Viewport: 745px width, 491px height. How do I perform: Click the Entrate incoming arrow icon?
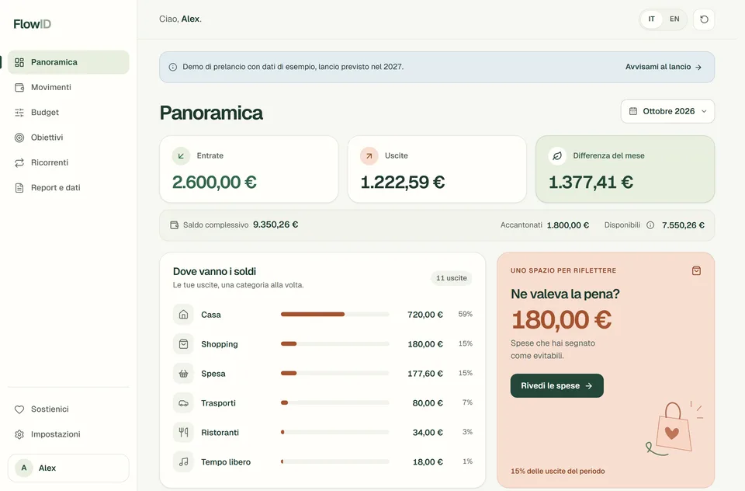pos(181,156)
